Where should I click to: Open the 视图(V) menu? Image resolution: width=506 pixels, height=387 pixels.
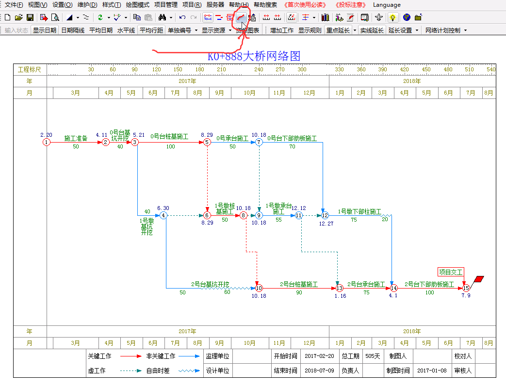[x=37, y=5]
